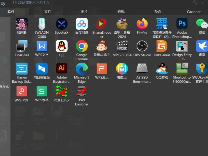Viewport: 208px width, 156px height.
Task: Switch to the 系统 tab
Action: (x=157, y=12)
